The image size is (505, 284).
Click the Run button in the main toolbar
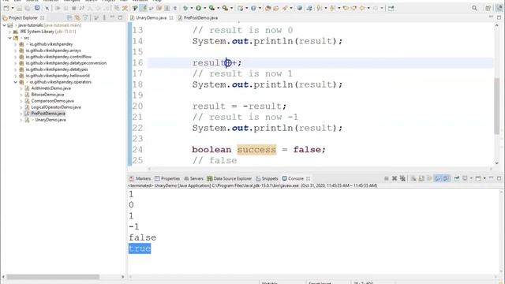tap(199, 8)
